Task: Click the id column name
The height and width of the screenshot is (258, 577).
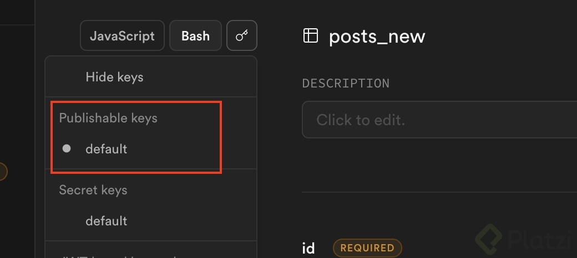Action: 308,247
